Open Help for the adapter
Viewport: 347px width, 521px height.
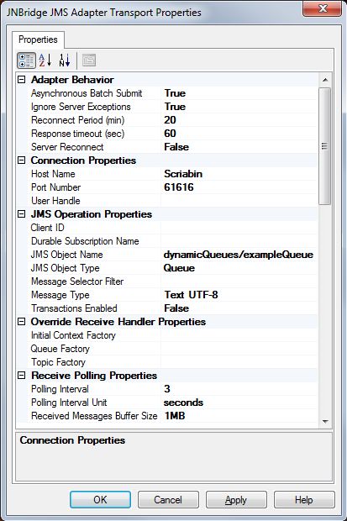304,500
